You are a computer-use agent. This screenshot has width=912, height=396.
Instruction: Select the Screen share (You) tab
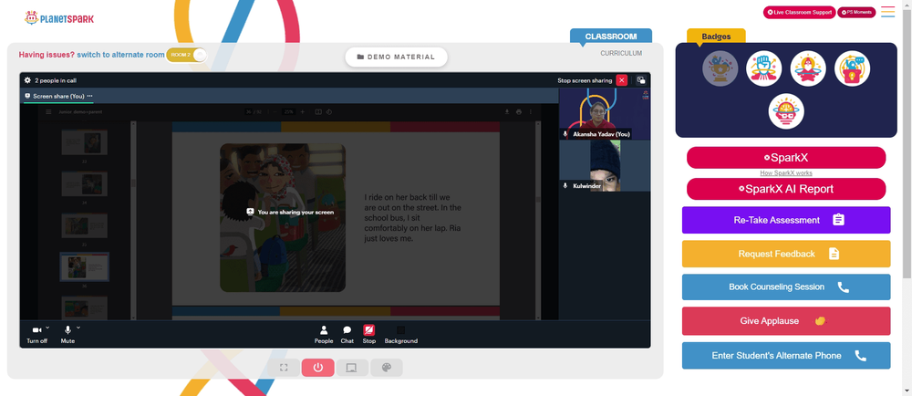[58, 96]
